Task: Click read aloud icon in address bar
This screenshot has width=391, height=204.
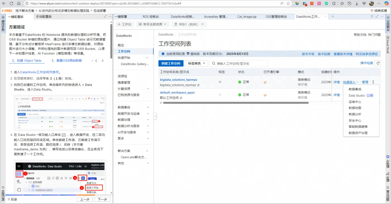Action: [x=282, y=4]
